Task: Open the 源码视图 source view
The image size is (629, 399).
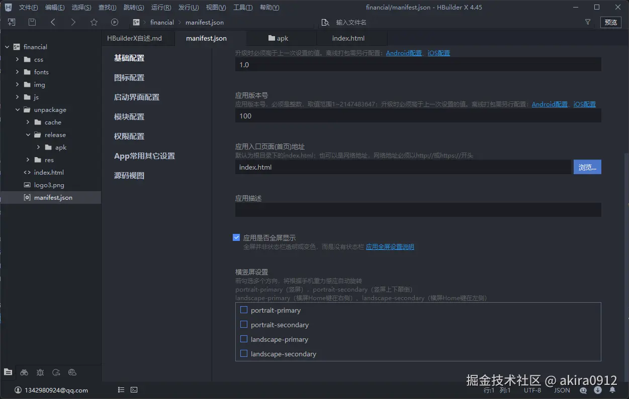Action: [x=129, y=175]
